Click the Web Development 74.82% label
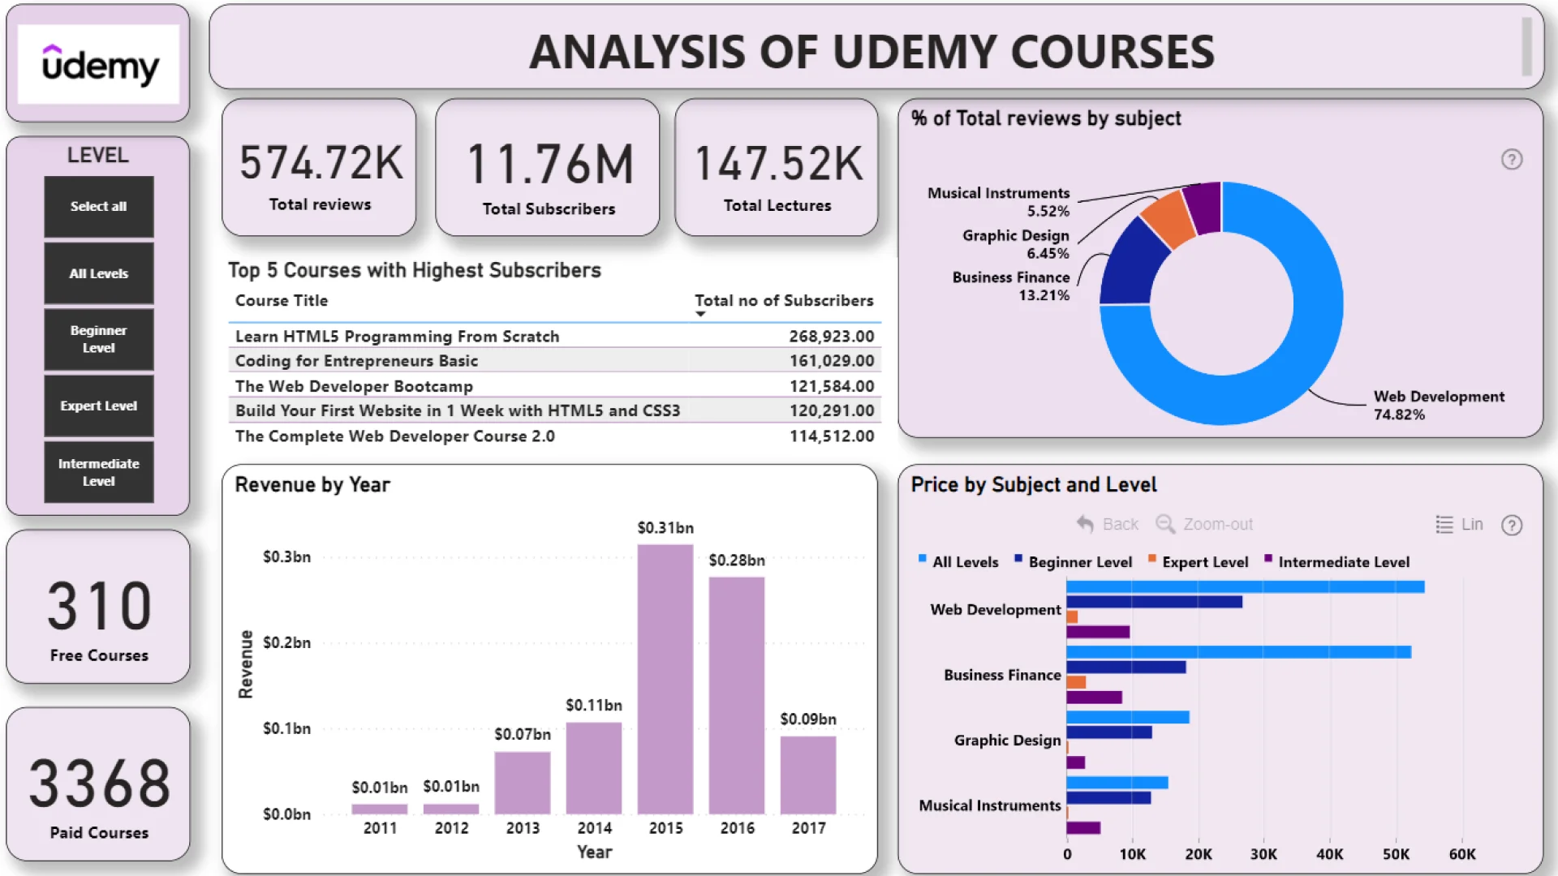 point(1439,406)
